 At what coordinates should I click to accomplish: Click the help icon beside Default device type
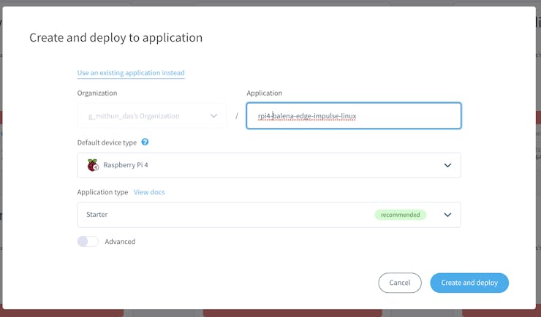tap(145, 142)
